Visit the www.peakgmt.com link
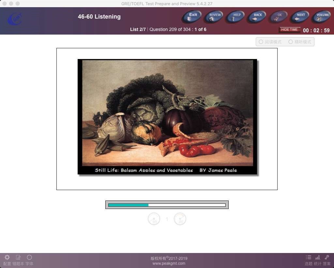The width and height of the screenshot is (334, 268). 169,263
